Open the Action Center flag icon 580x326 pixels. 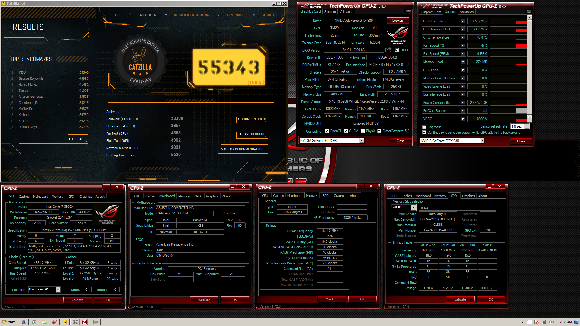[537, 322]
